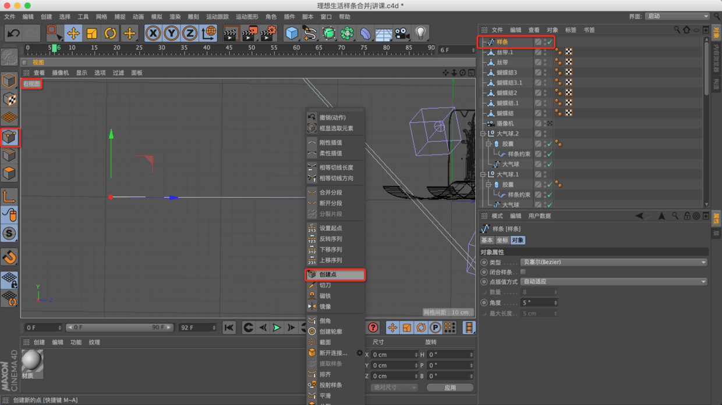This screenshot has height=405, width=722.
Task: Choose 倒角 in the context menu
Action: click(335, 321)
